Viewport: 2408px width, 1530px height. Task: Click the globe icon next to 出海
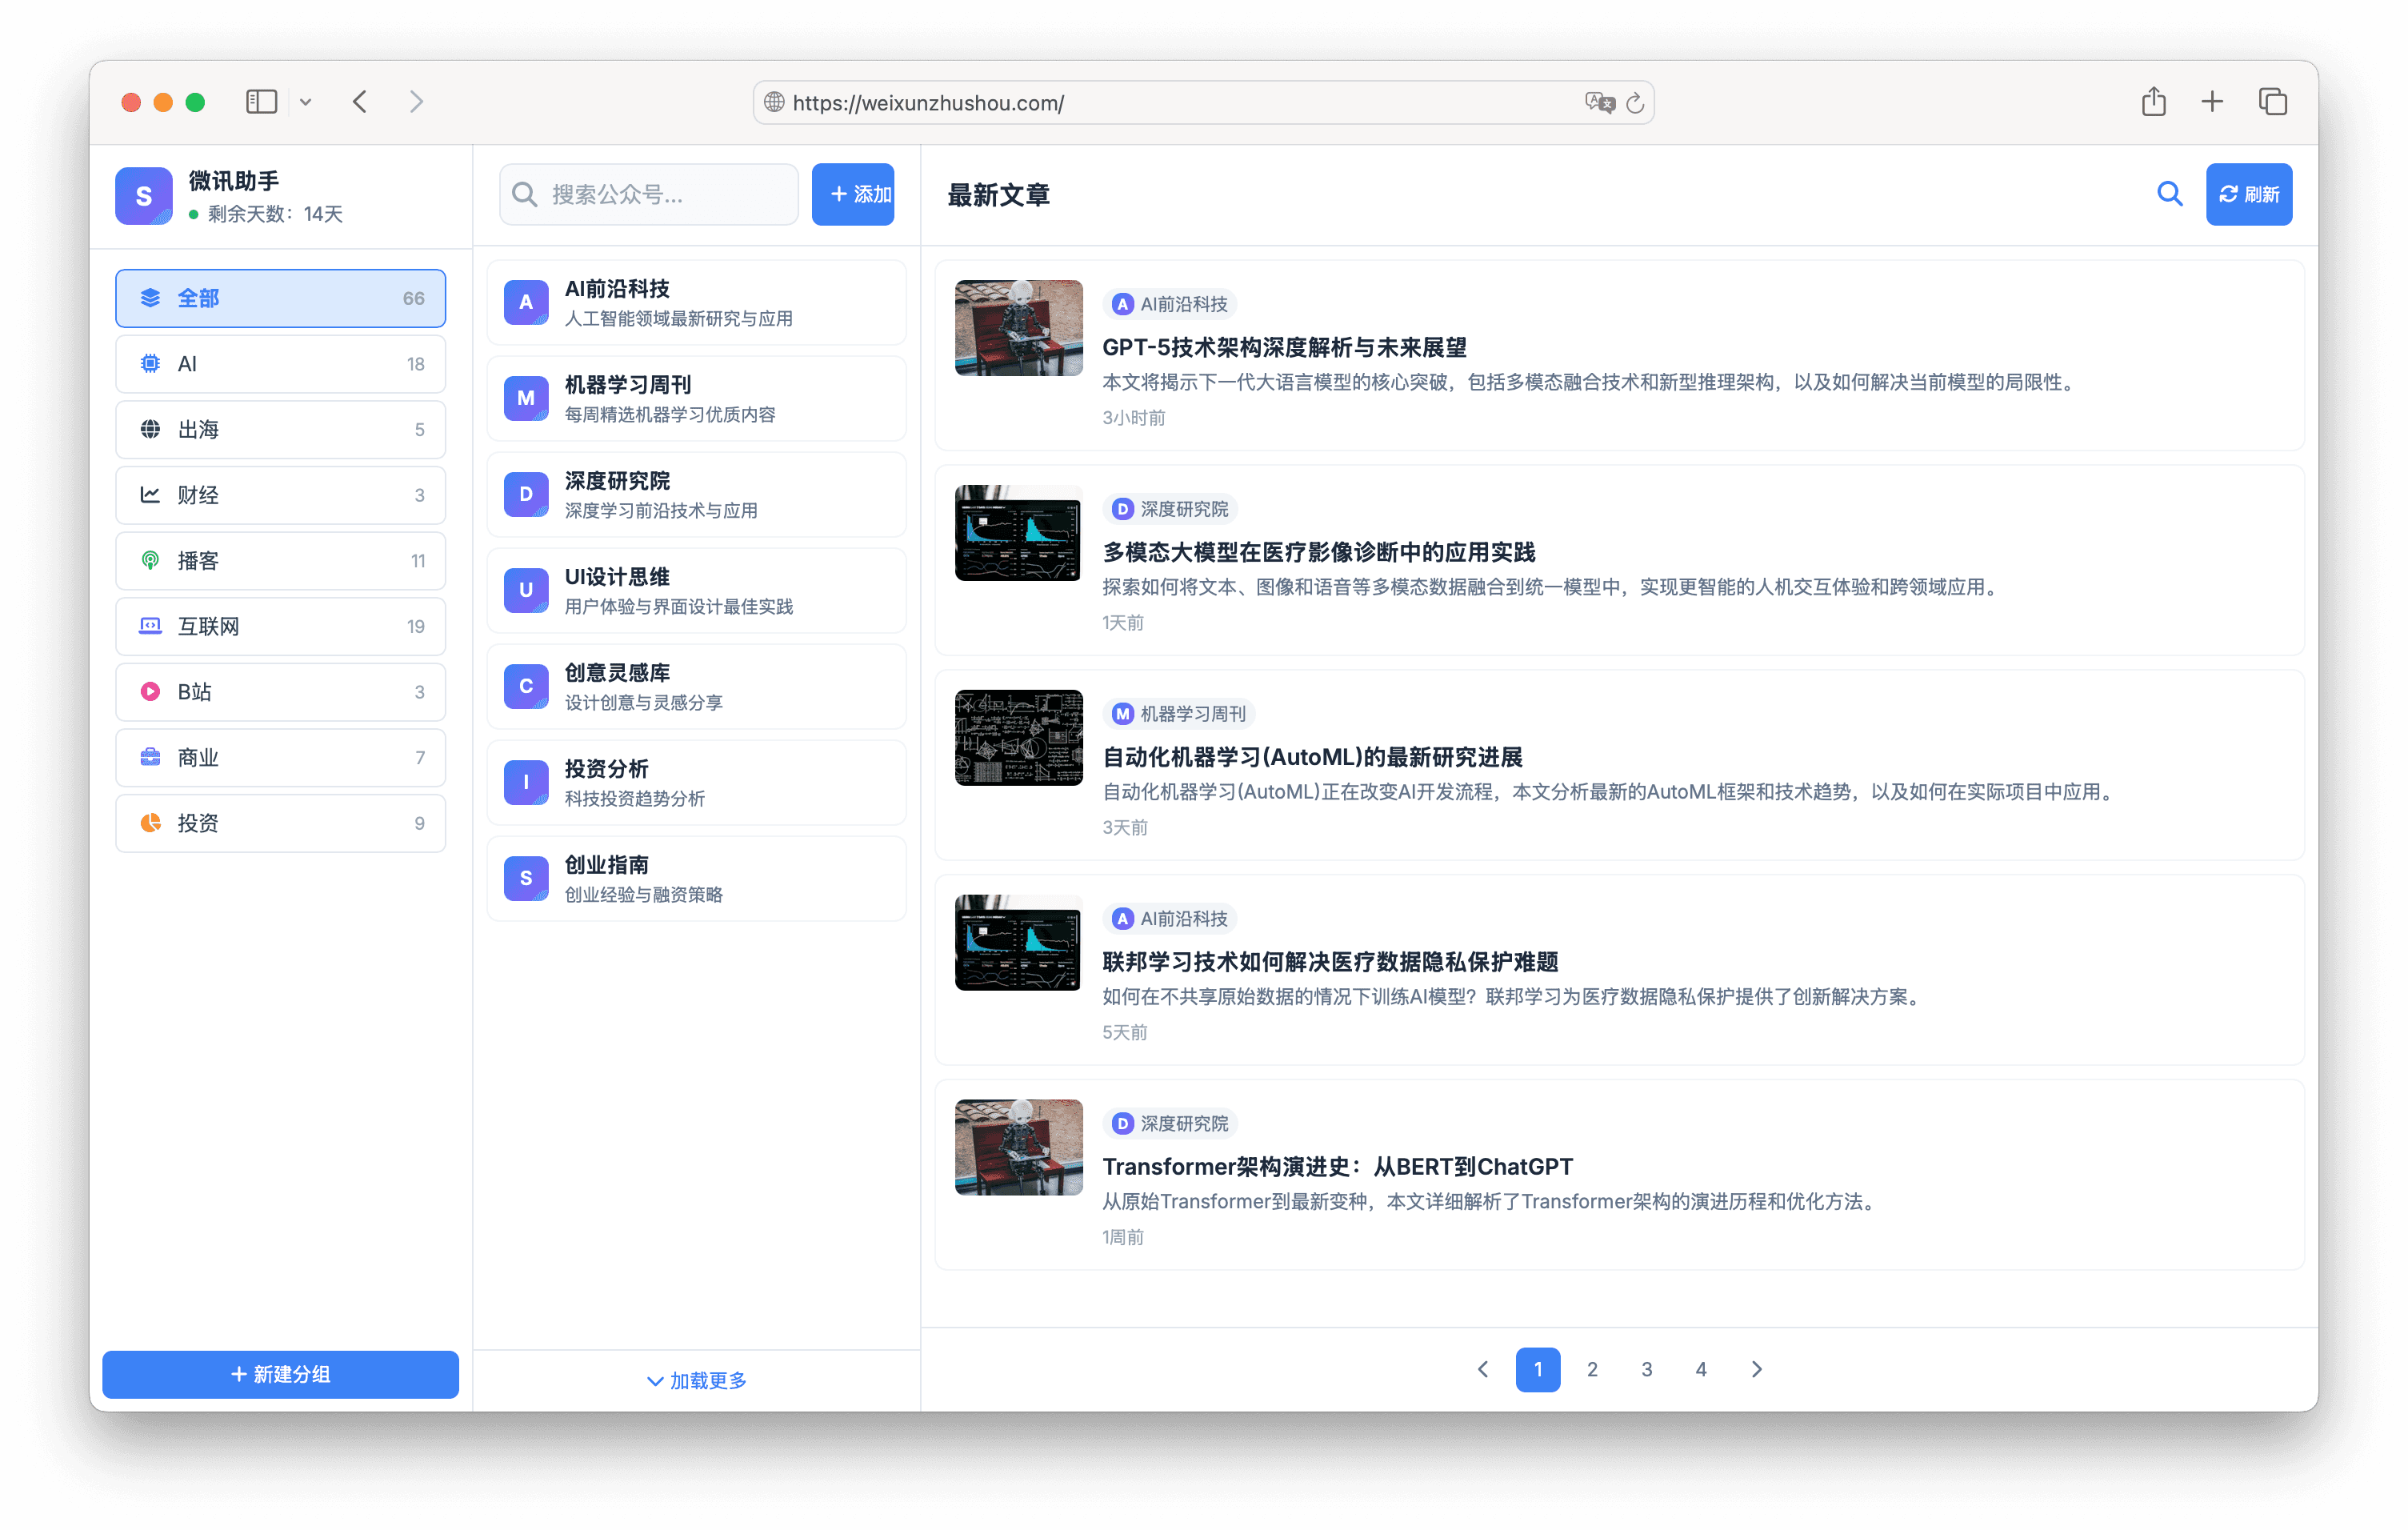pyautogui.click(x=150, y=429)
